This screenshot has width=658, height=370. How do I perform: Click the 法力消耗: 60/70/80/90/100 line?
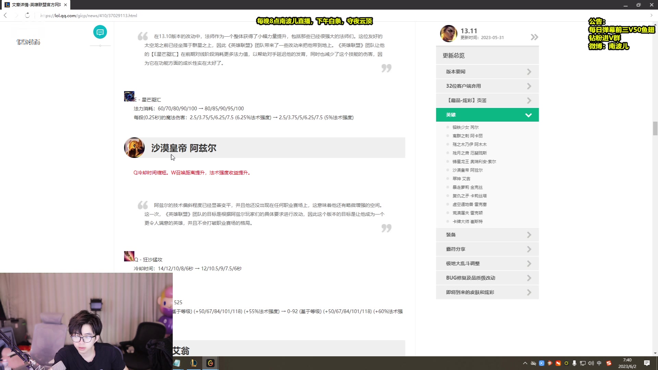pos(189,109)
